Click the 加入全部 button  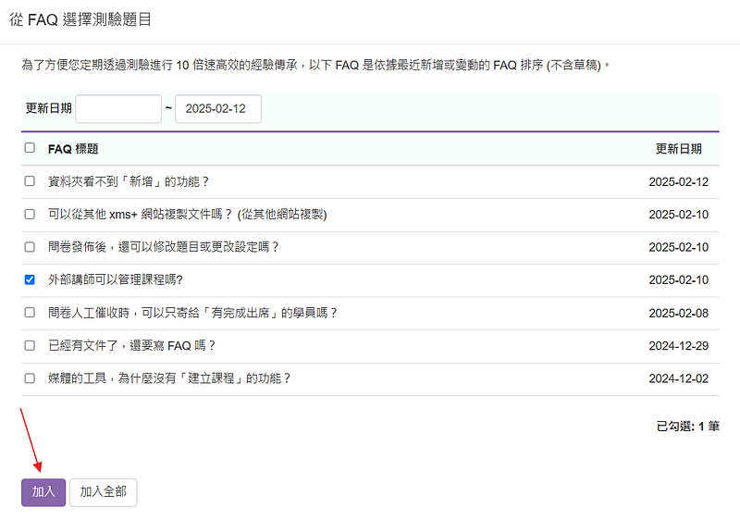pos(104,492)
